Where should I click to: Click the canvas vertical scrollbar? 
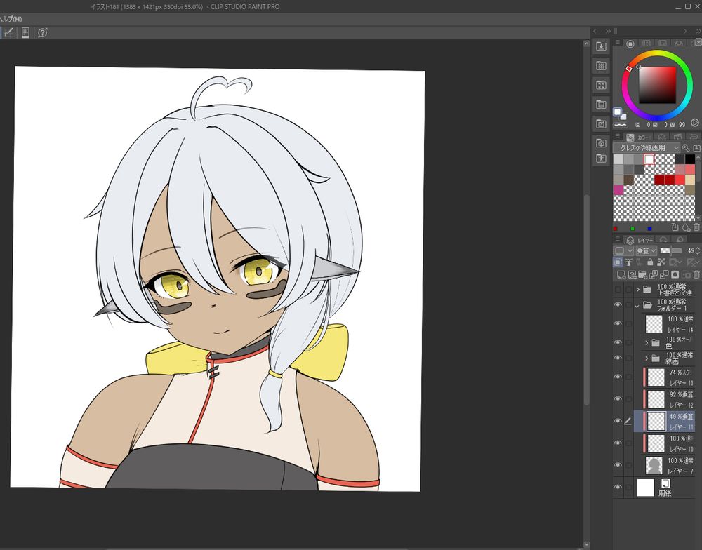[586, 300]
